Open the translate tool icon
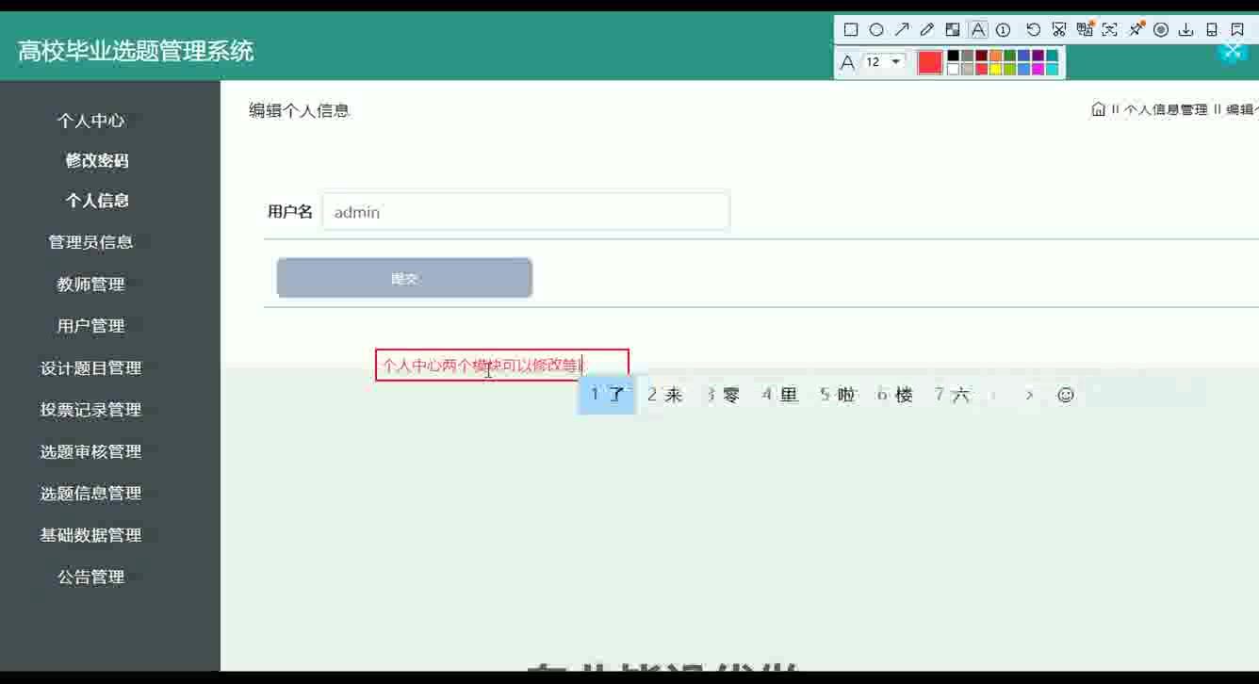Viewport: 1259px width, 684px height. (x=1085, y=29)
